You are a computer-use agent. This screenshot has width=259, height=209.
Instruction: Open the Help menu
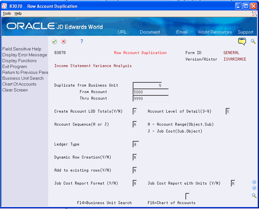tap(18, 13)
